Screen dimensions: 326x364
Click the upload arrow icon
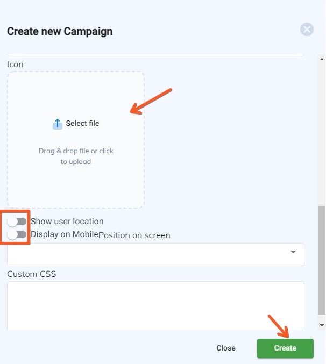pyautogui.click(x=58, y=124)
